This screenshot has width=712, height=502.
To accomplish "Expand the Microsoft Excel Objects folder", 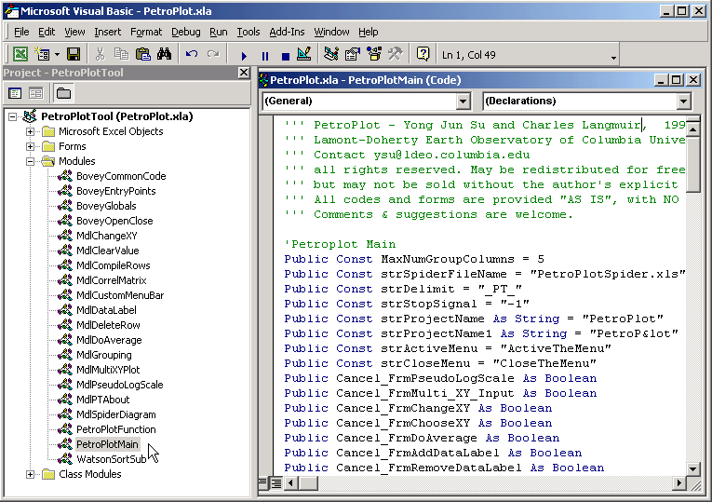I will pos(30,131).
